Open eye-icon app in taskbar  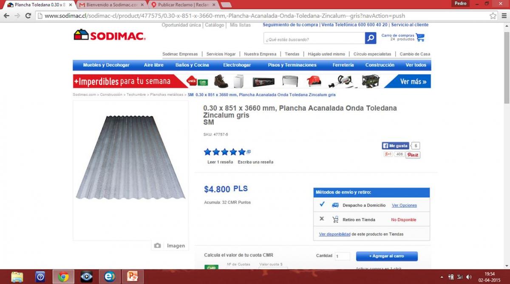(x=86, y=276)
